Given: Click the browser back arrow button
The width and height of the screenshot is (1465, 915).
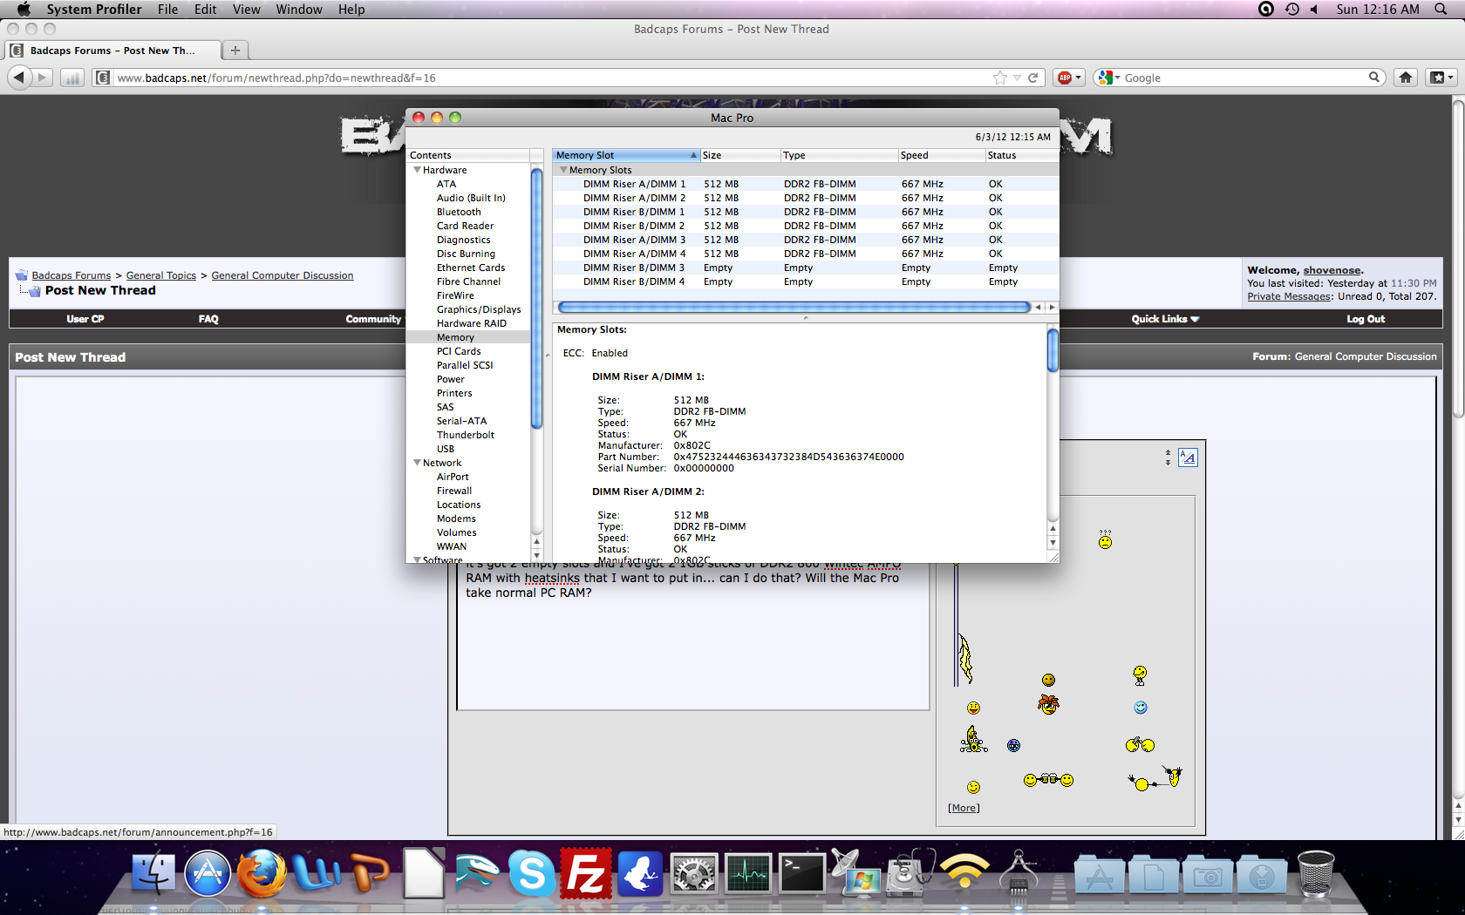Looking at the screenshot, I should coord(18,78).
